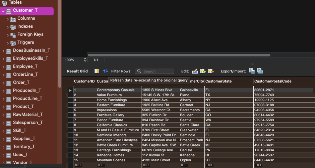Click the Kaneohe Homes cell
Image resolution: width=315 pixels, height=168 pixels.
(119, 155)
